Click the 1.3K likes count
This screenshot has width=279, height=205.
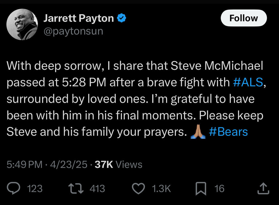[161, 189]
